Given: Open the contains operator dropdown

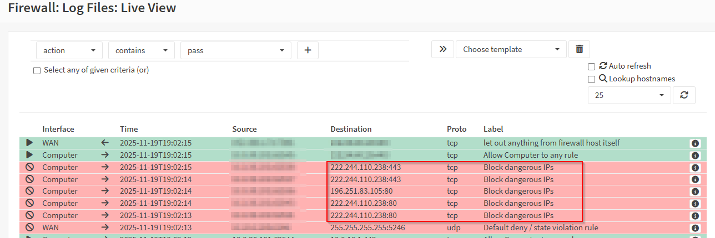Looking at the screenshot, I should [141, 50].
